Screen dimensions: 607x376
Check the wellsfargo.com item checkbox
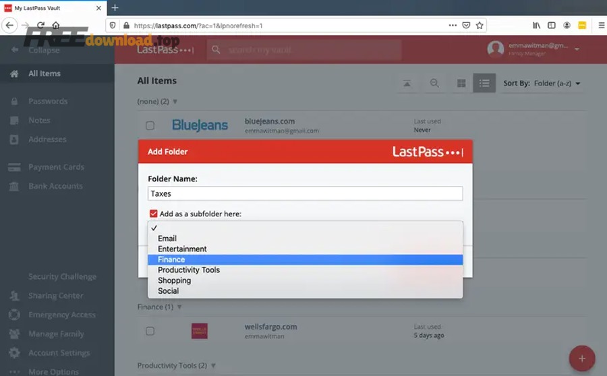pyautogui.click(x=150, y=331)
